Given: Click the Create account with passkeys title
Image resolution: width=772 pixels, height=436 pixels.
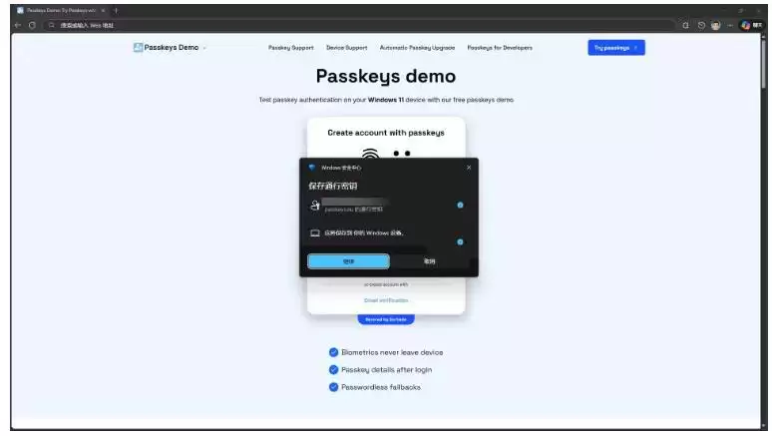Looking at the screenshot, I should tap(386, 133).
